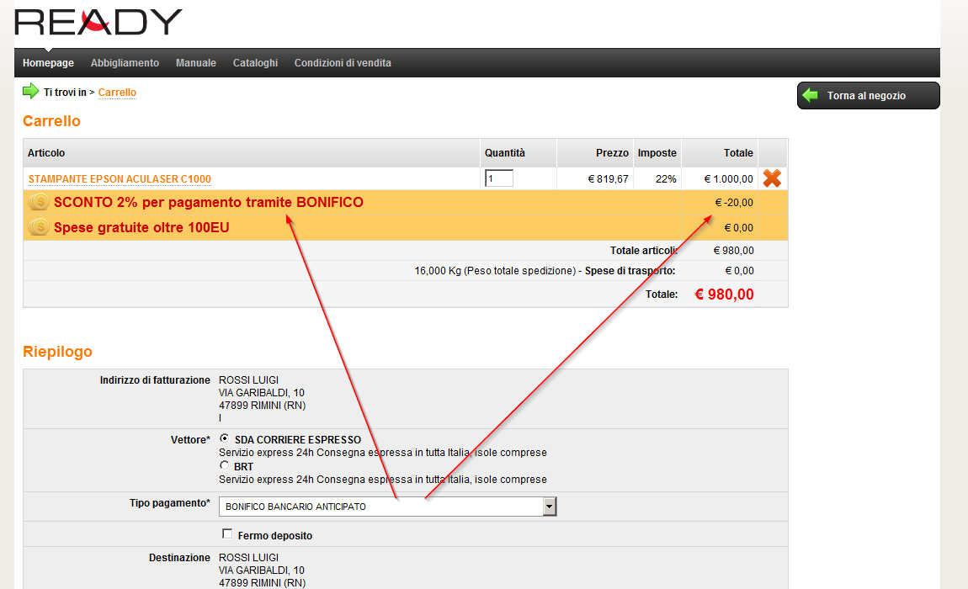Click the Destinazione label
Screen dimensions: 968x589
(x=179, y=558)
